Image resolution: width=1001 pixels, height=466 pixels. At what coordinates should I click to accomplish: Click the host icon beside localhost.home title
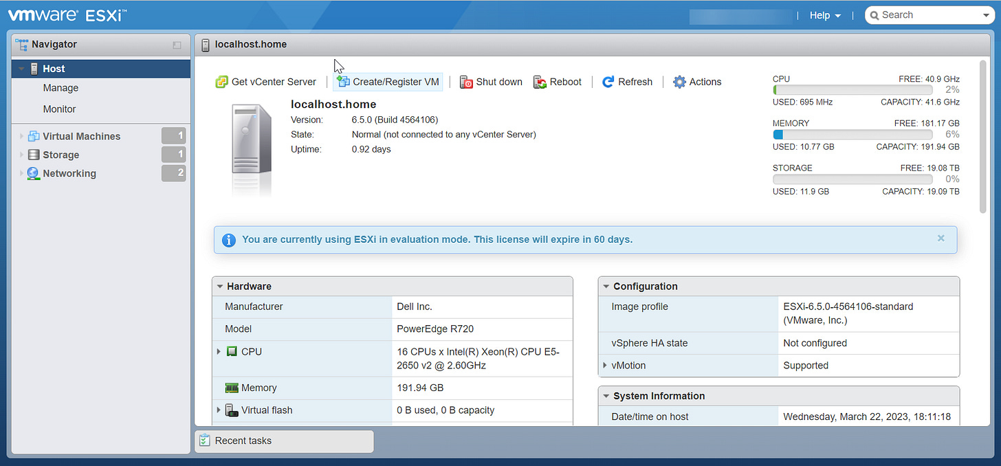(205, 45)
